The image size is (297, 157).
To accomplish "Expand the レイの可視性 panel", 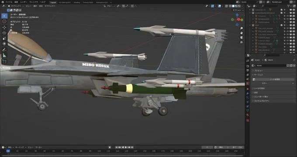I will pyautogui.click(x=273, y=88).
